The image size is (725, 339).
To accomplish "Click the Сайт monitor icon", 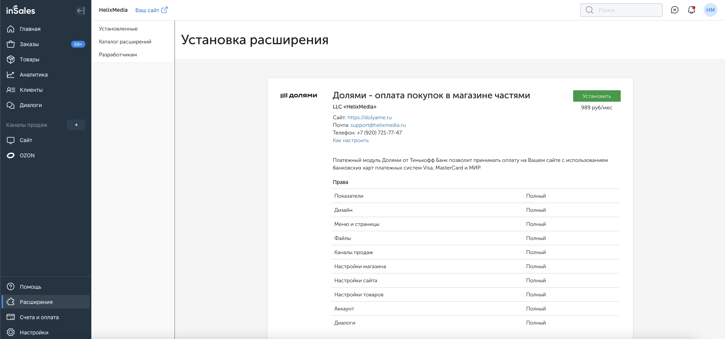I will (x=11, y=140).
